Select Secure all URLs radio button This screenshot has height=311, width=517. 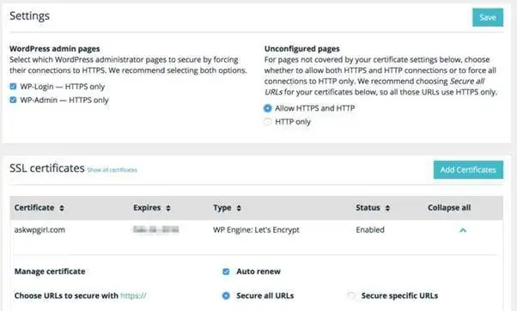[226, 296]
